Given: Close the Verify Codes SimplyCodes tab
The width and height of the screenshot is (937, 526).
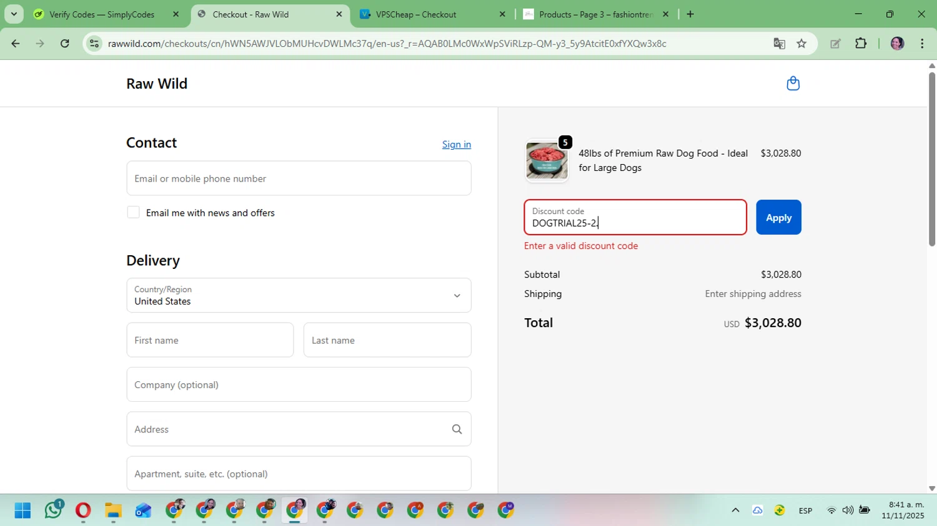Looking at the screenshot, I should [176, 14].
